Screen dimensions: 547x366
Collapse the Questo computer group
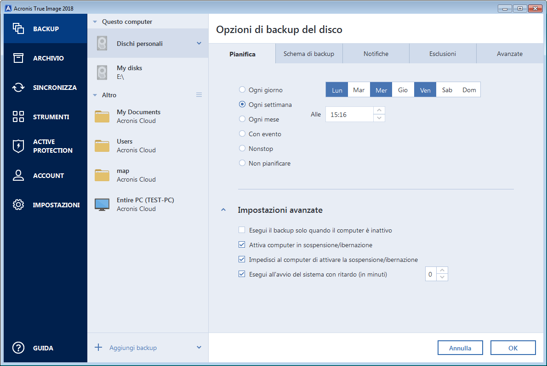[x=95, y=22]
